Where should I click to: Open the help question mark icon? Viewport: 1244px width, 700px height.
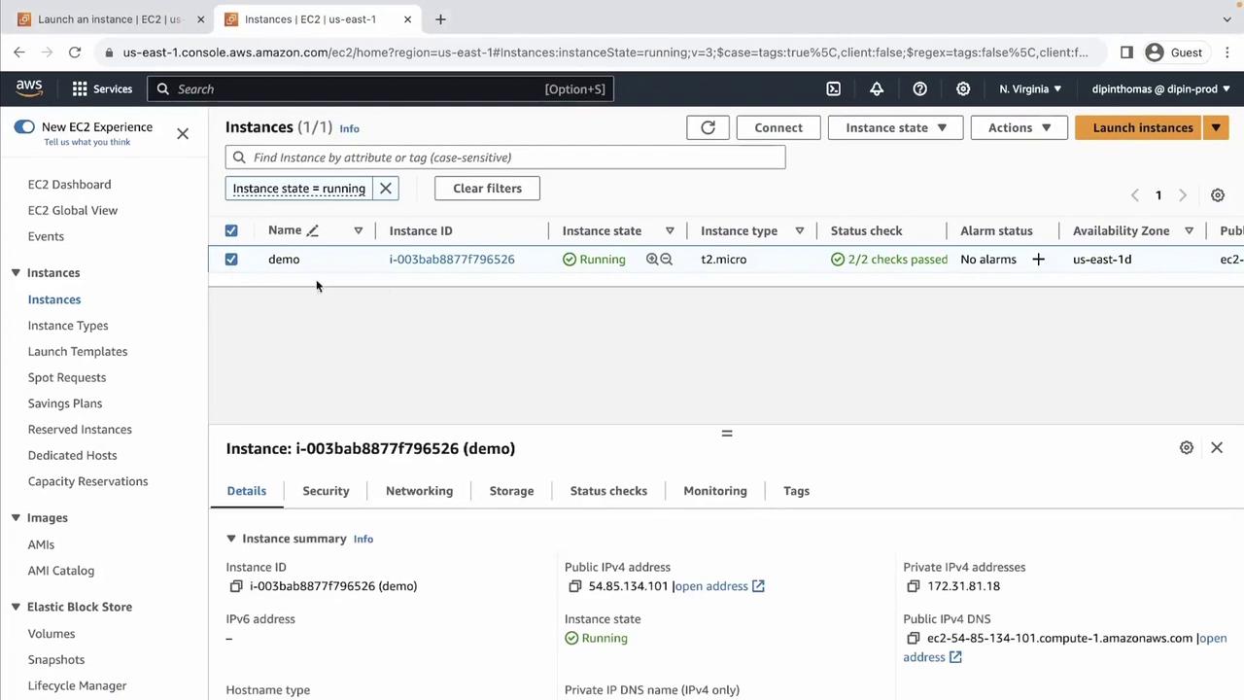tap(919, 88)
